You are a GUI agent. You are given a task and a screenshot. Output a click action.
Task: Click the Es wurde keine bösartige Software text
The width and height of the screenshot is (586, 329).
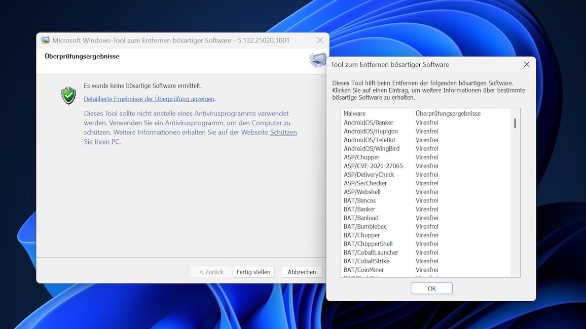click(x=143, y=86)
